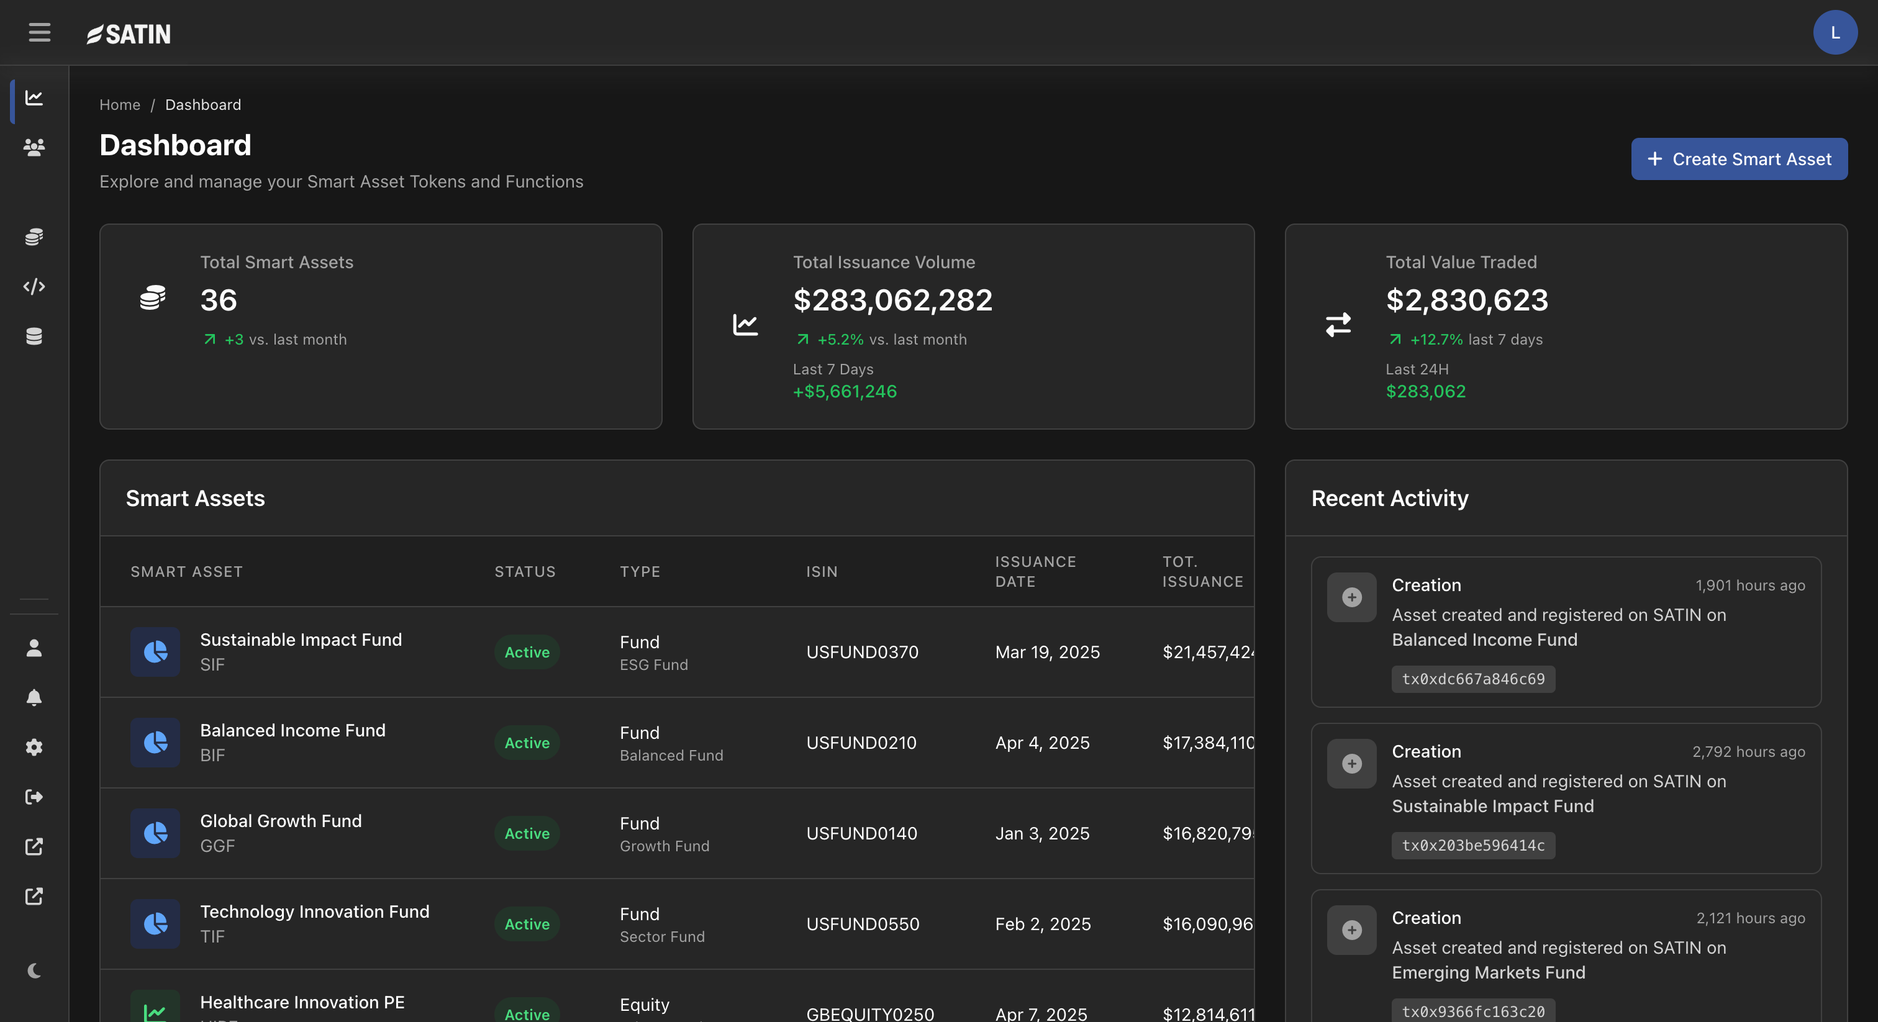This screenshot has width=1878, height=1022.
Task: Click ISIN USFUND0550
Action: (863, 924)
